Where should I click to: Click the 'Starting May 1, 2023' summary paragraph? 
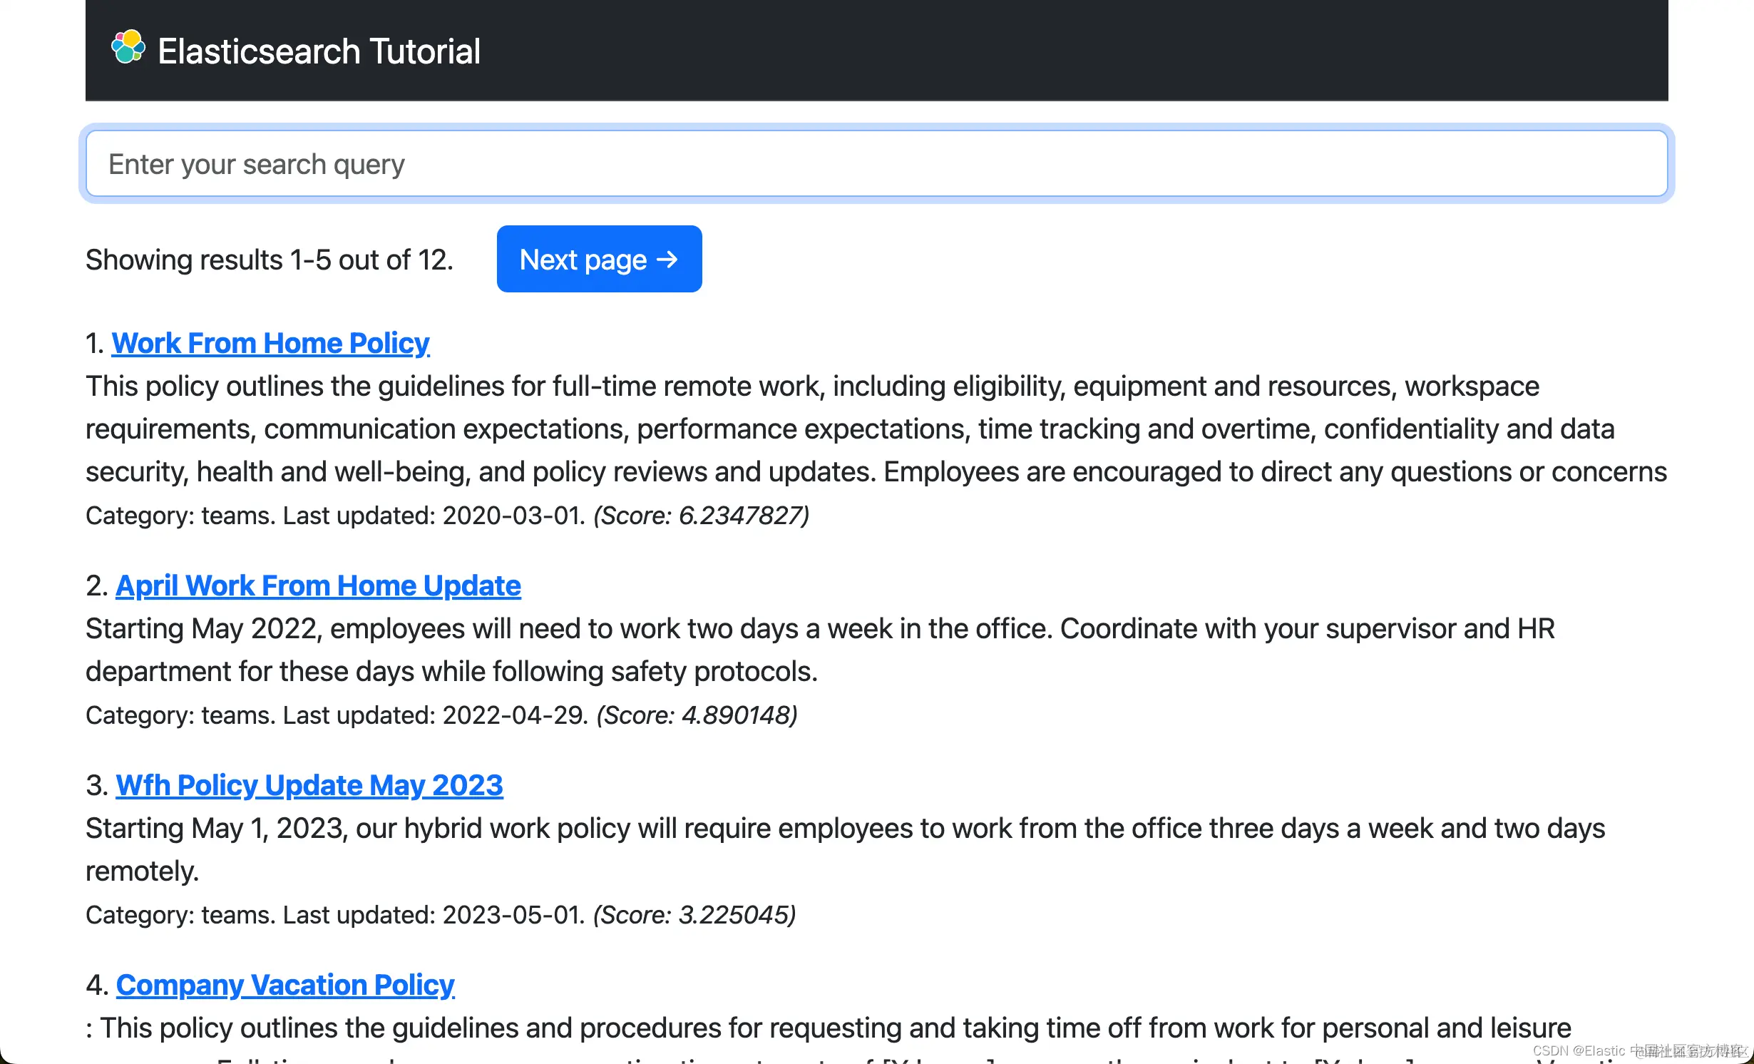click(845, 829)
